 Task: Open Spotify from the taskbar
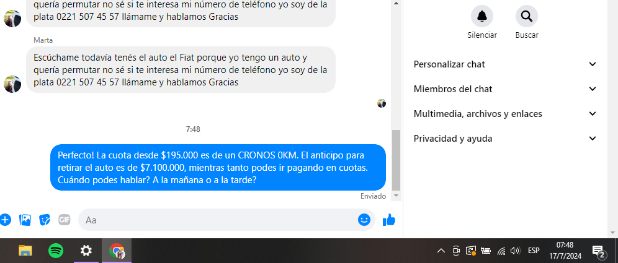point(56,251)
